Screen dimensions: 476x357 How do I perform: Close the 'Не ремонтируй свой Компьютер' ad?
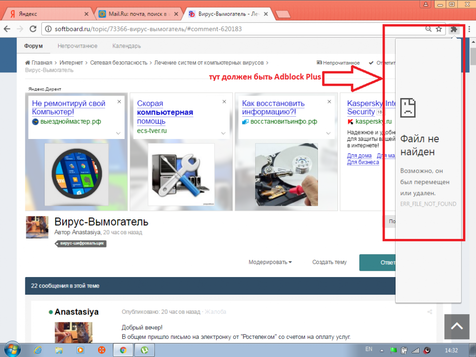(x=119, y=101)
